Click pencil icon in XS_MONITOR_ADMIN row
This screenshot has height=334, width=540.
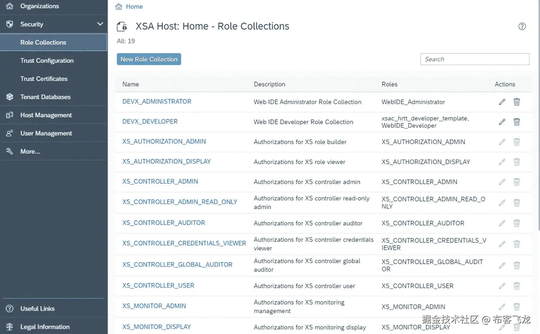(x=502, y=307)
